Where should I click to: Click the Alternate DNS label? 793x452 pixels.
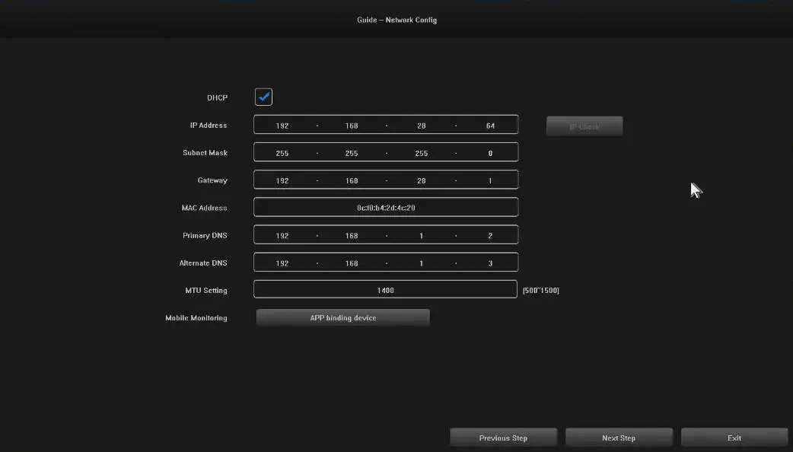(203, 263)
